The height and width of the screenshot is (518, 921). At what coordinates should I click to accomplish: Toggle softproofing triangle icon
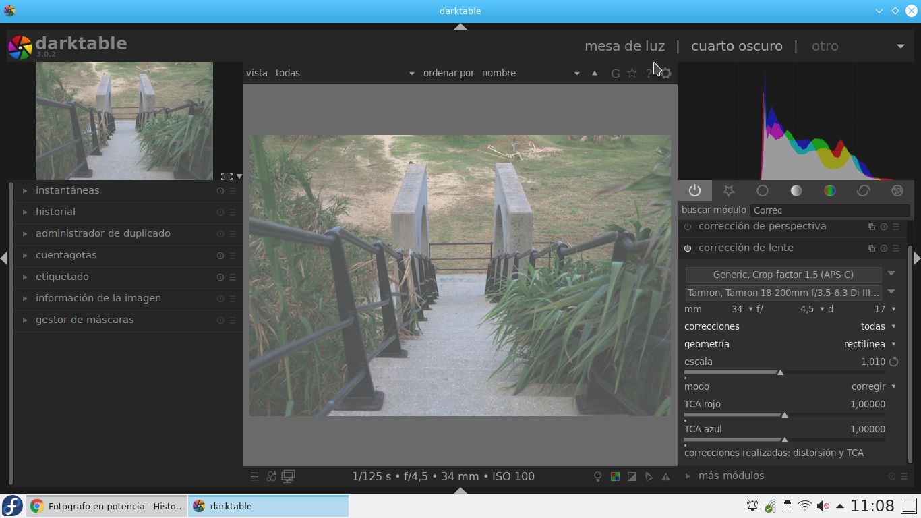pos(649,476)
